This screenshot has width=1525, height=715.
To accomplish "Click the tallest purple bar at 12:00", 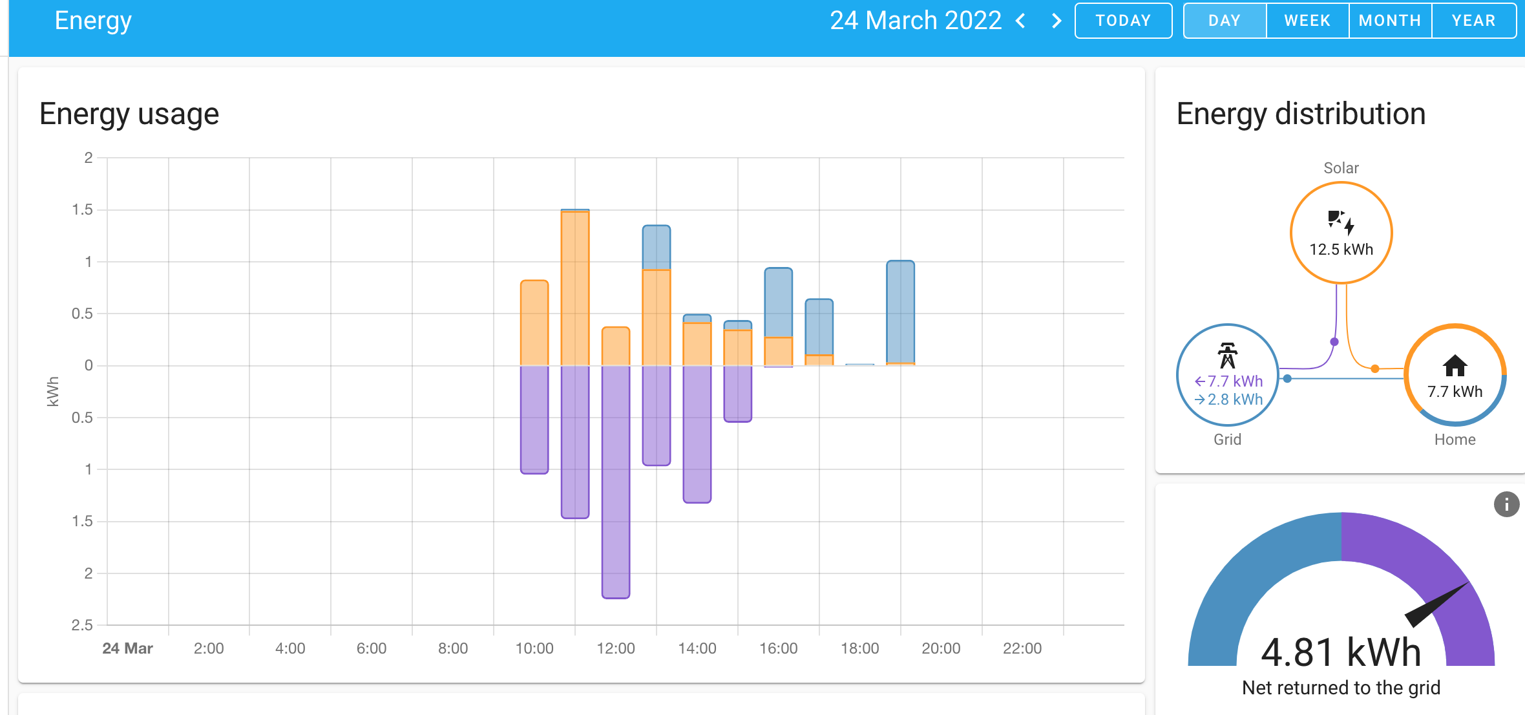I will click(x=615, y=482).
